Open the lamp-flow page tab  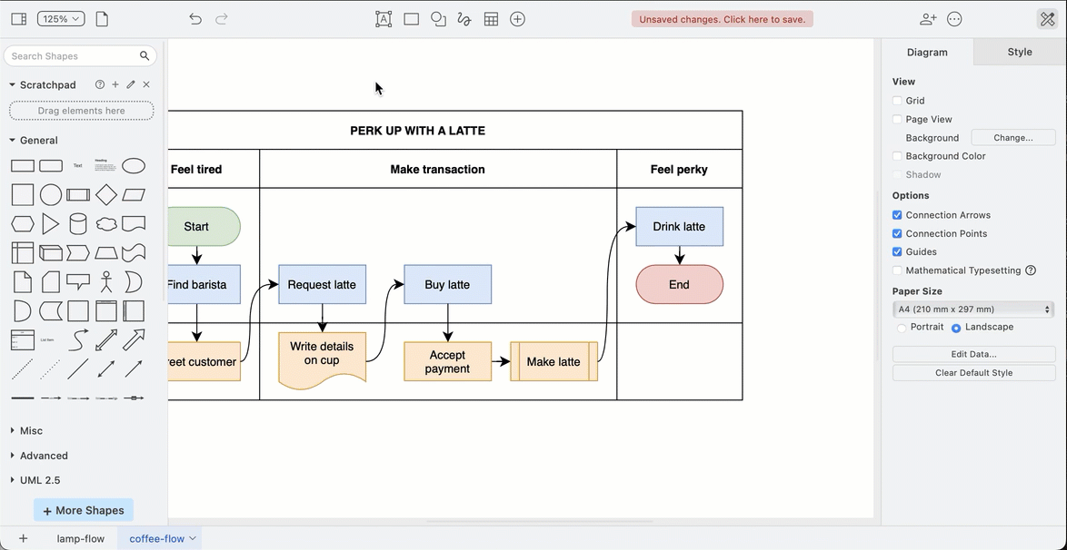[x=80, y=538]
